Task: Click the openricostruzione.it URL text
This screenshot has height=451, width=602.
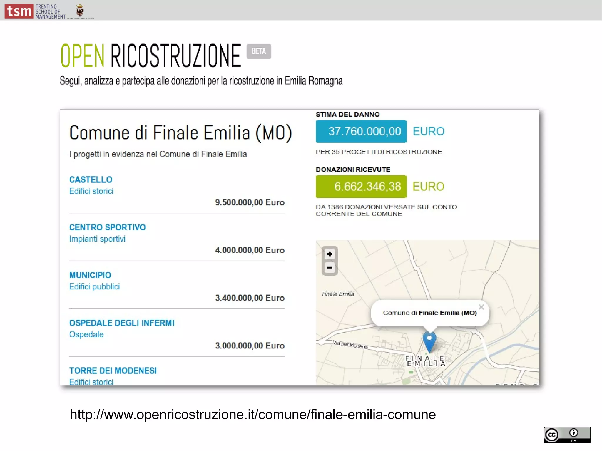Action: click(x=253, y=415)
